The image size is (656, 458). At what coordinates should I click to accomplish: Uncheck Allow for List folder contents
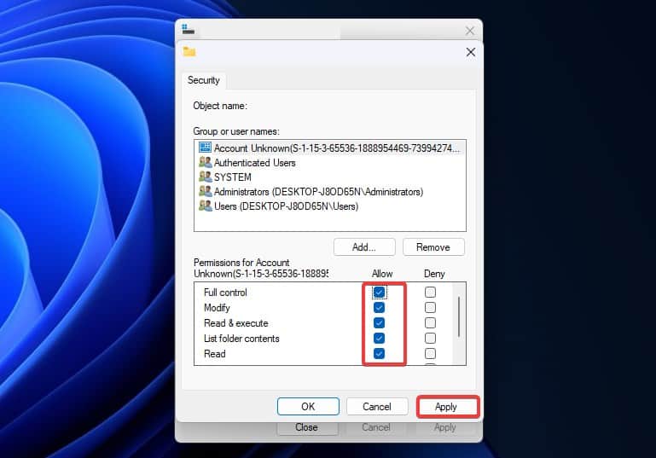pyautogui.click(x=379, y=338)
